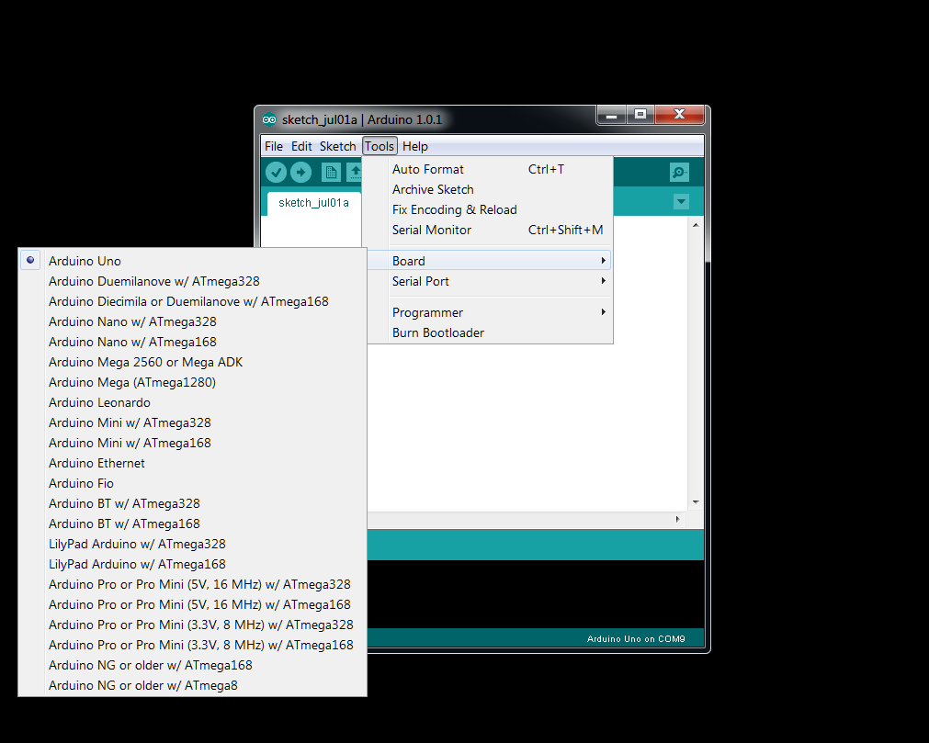Expand the Programmer submenu
This screenshot has height=743, width=929.
[x=487, y=312]
